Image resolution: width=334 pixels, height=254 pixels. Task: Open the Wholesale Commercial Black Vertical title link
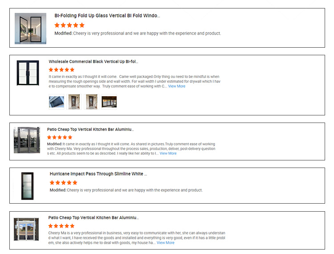pos(94,61)
